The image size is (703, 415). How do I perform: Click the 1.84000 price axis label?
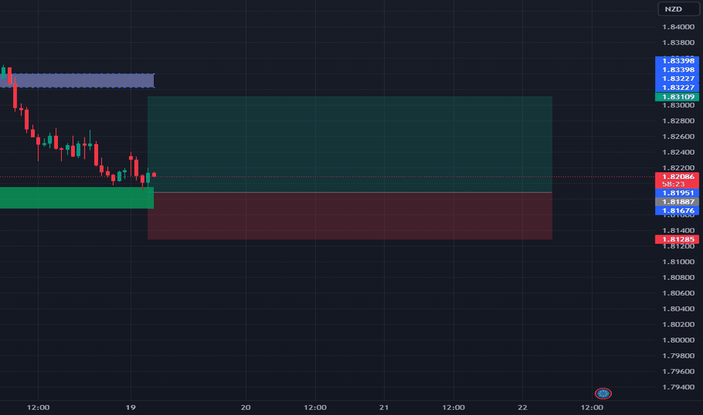(x=678, y=27)
